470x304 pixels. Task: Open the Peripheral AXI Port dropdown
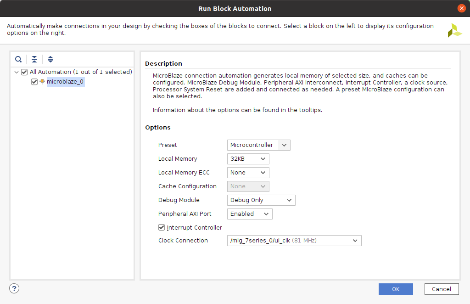(250, 214)
